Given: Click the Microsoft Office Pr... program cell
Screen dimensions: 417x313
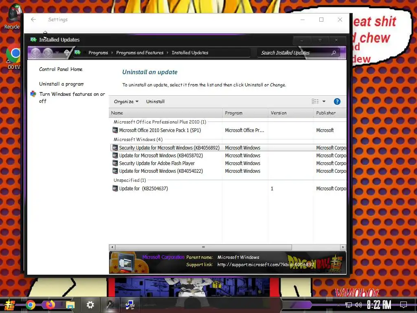Looking at the screenshot, I should 245,130.
